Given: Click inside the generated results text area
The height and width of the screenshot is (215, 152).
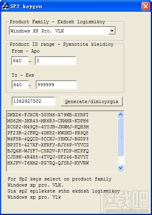Looking at the screenshot, I should [62, 141].
